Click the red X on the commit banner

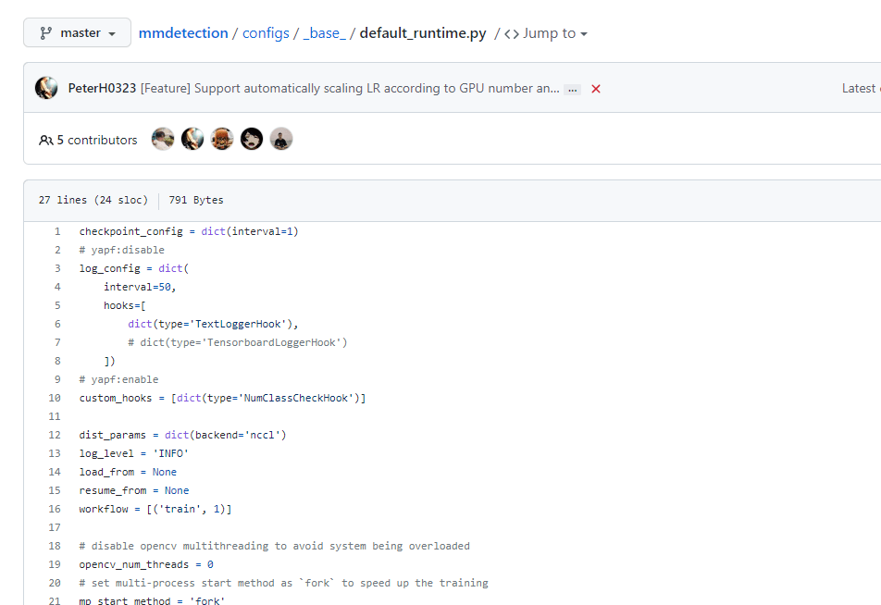tap(595, 88)
